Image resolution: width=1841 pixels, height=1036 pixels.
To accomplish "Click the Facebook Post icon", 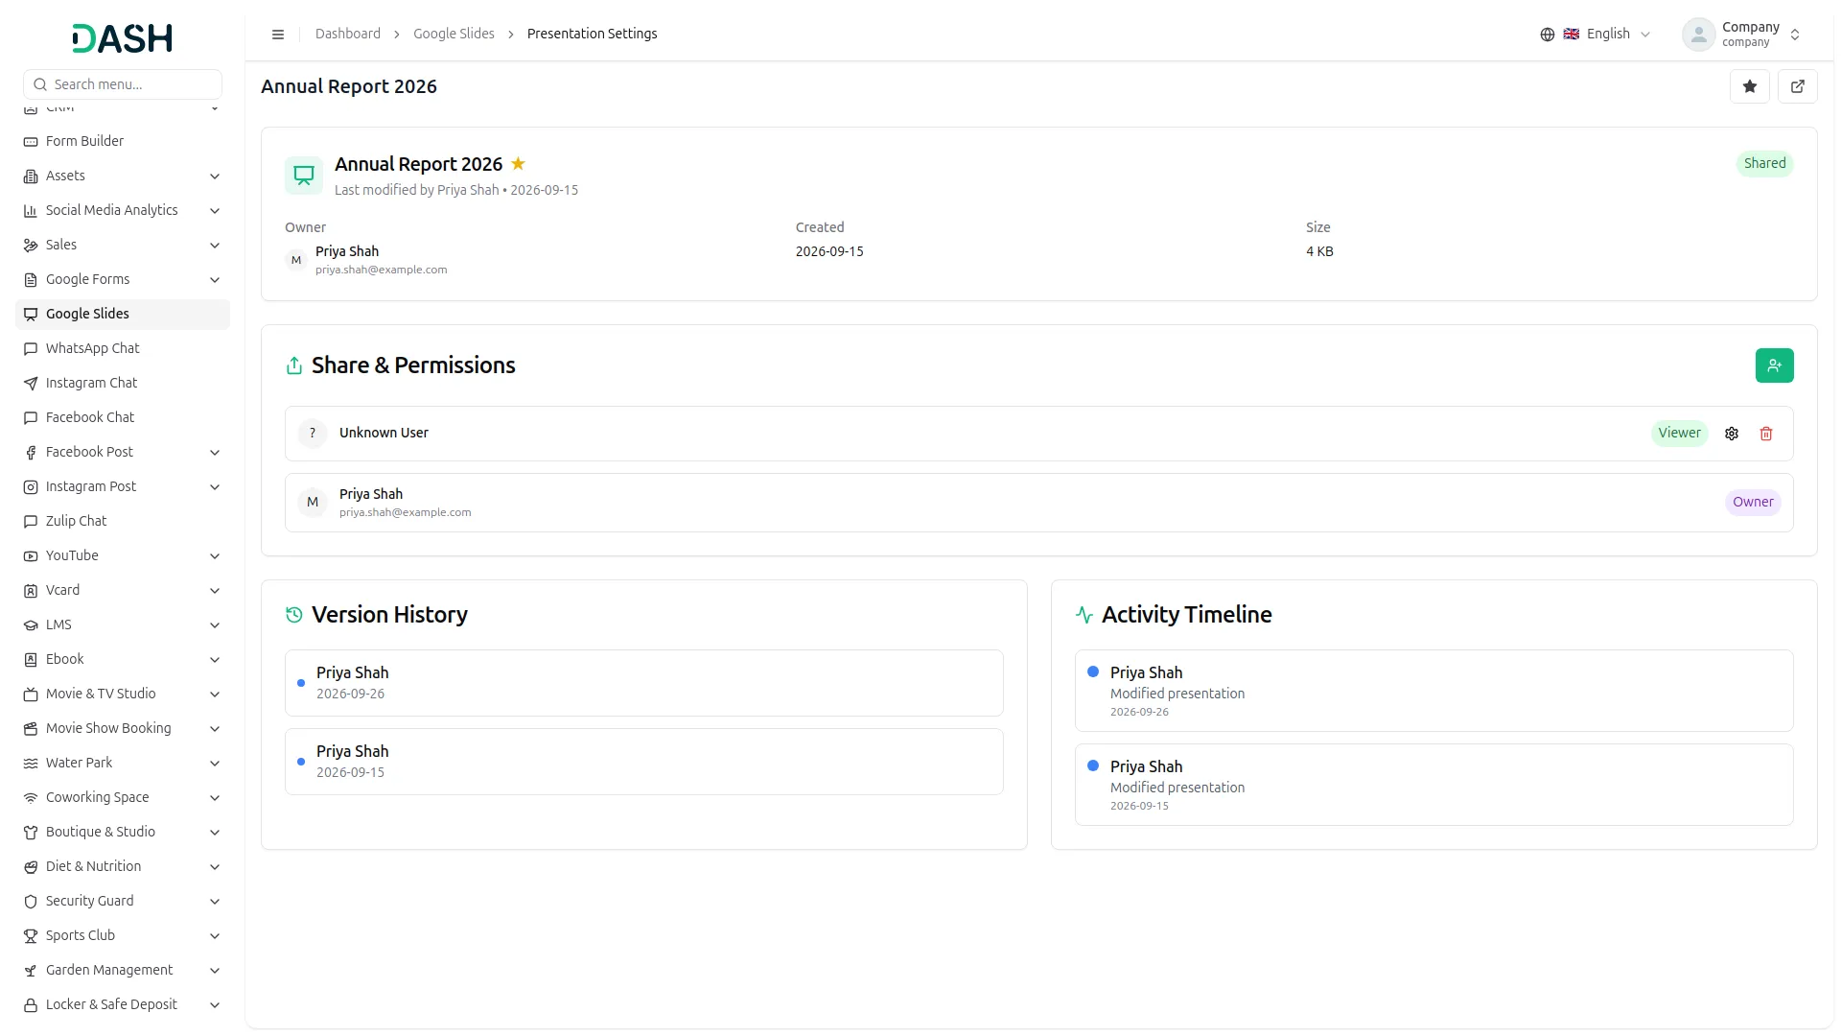I will 31,453.
